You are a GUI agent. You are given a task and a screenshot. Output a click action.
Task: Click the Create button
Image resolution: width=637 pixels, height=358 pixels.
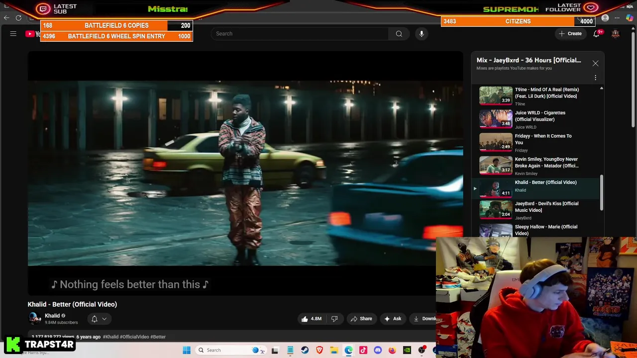coord(570,34)
